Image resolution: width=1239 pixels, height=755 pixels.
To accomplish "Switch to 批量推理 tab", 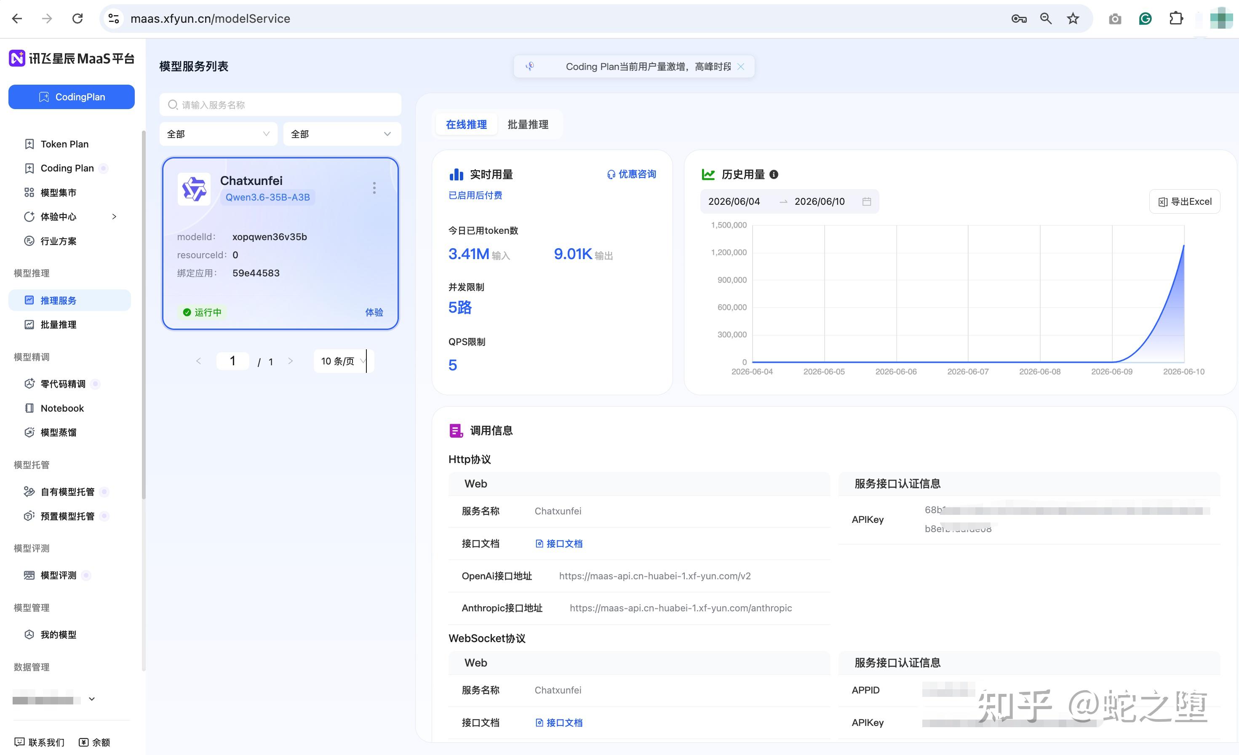I will click(x=528, y=124).
